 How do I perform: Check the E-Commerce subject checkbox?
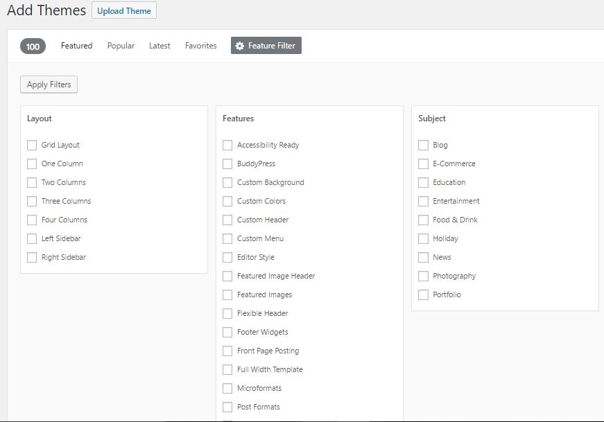point(423,164)
